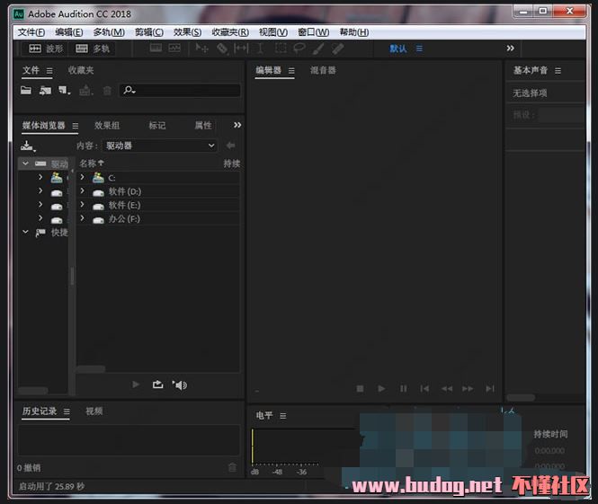
Task: Click New File icon in Files panel
Action: pyautogui.click(x=64, y=90)
